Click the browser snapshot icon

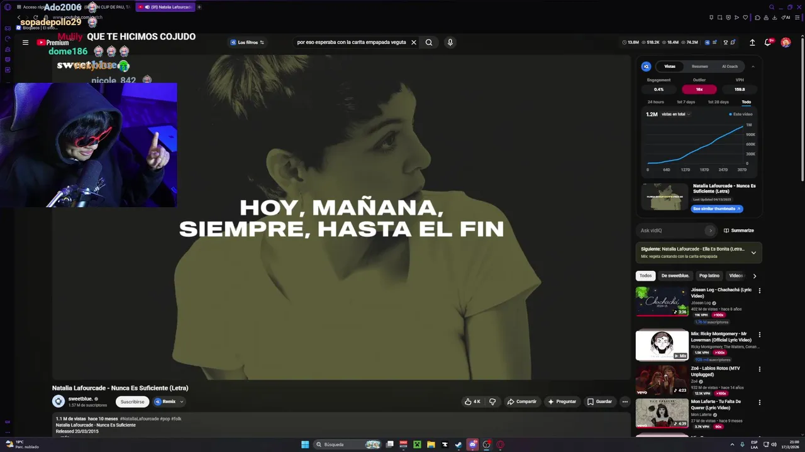(x=720, y=18)
